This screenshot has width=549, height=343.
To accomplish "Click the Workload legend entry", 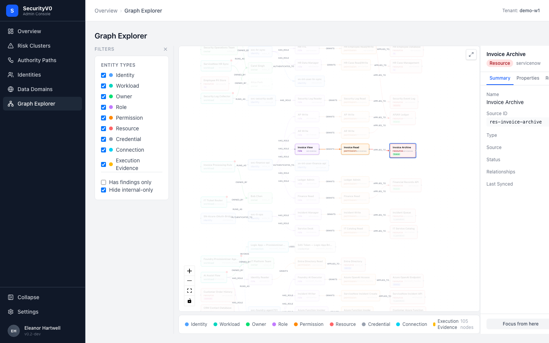I will (226, 324).
